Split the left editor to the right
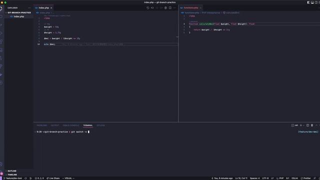The height and width of the screenshot is (180, 320). (x=170, y=8)
